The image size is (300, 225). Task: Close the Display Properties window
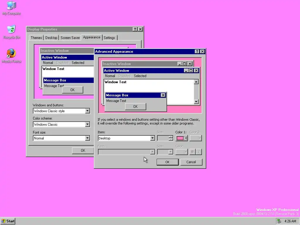coord(140,29)
